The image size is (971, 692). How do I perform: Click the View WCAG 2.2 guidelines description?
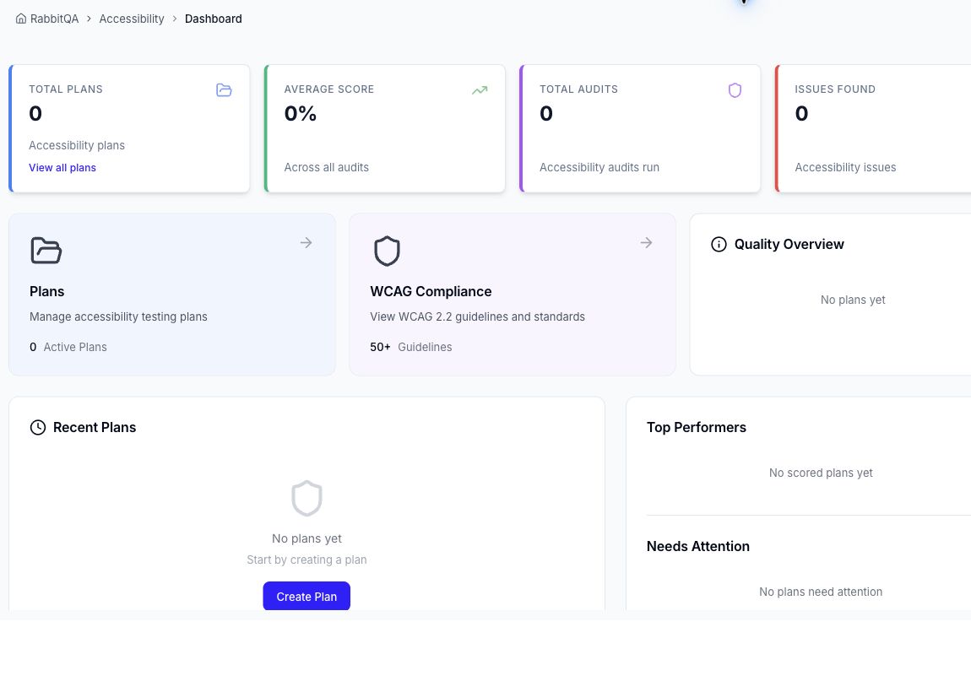pyautogui.click(x=477, y=317)
